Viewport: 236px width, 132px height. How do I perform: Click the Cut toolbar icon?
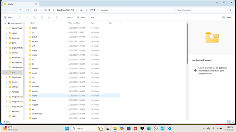(20, 18)
